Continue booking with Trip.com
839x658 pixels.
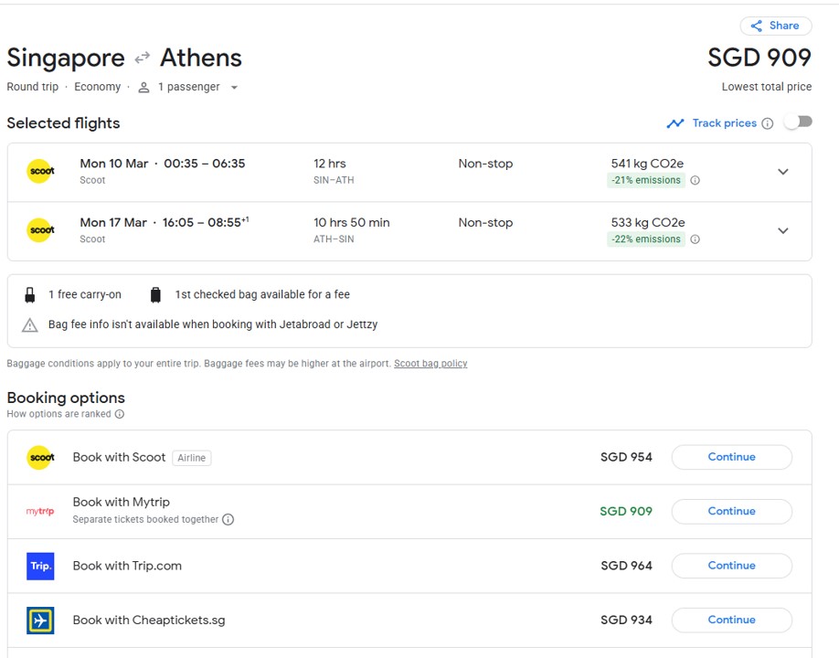731,566
